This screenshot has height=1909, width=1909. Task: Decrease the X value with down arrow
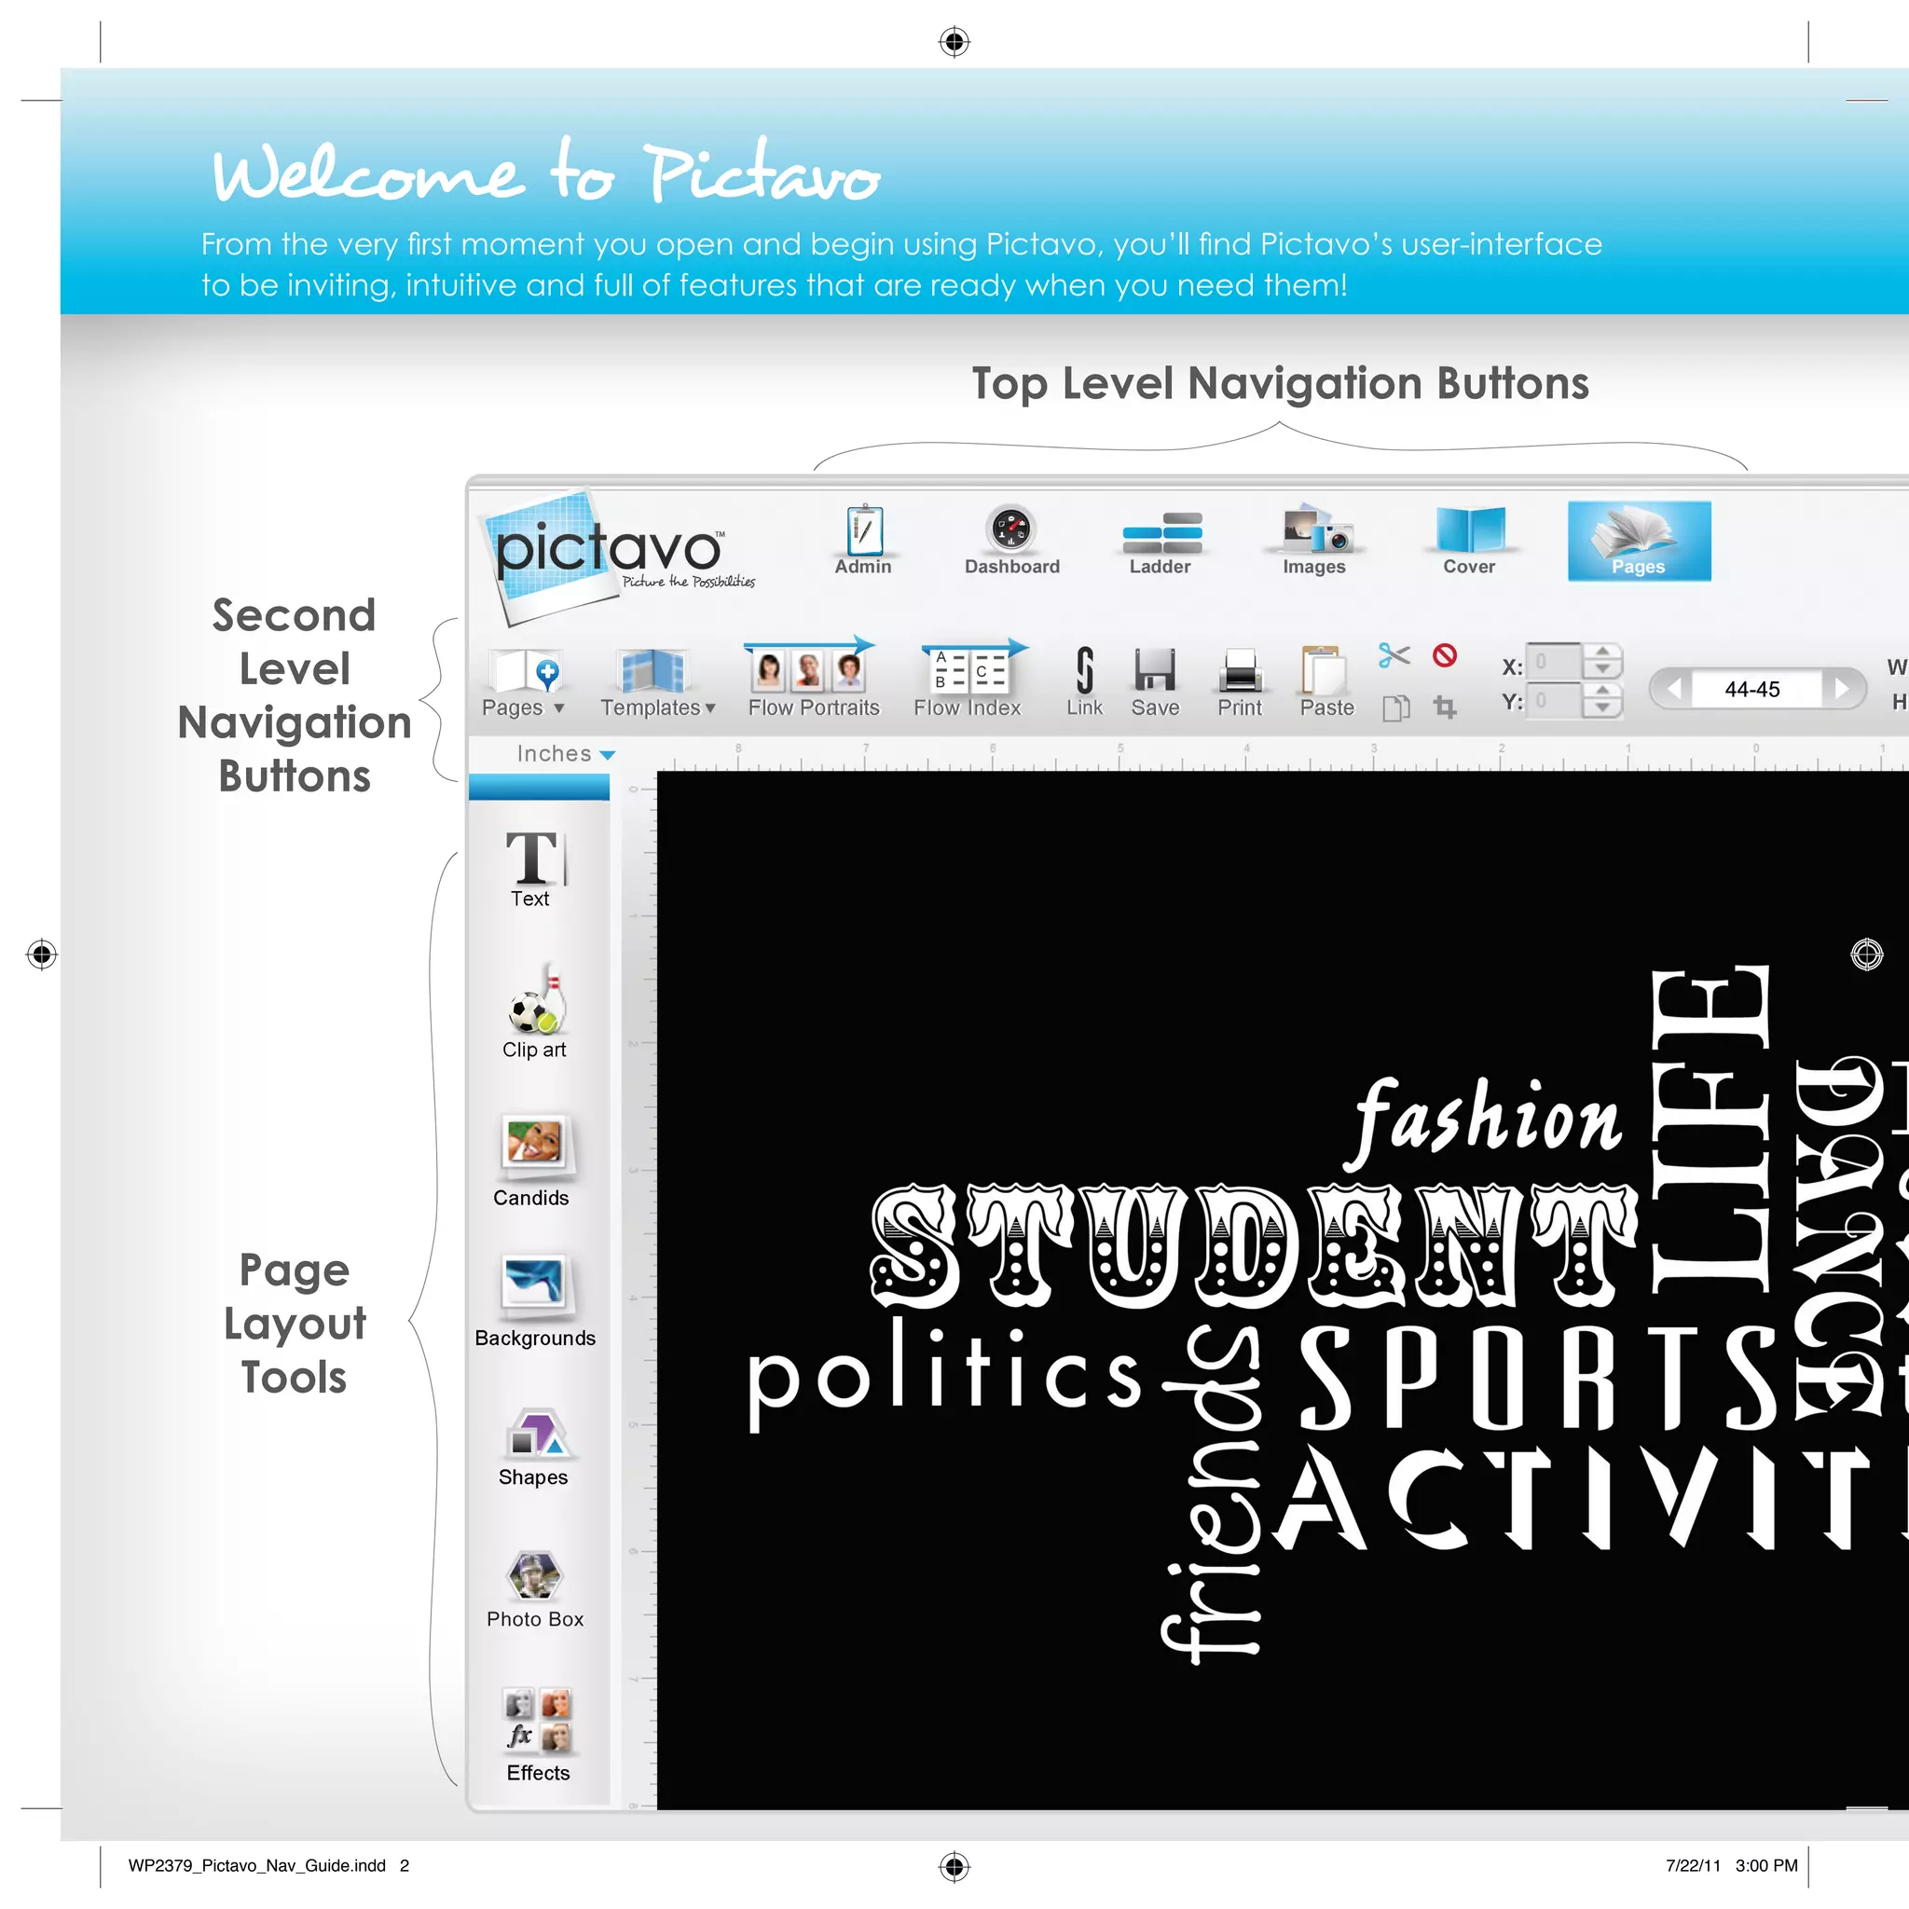coord(1602,671)
